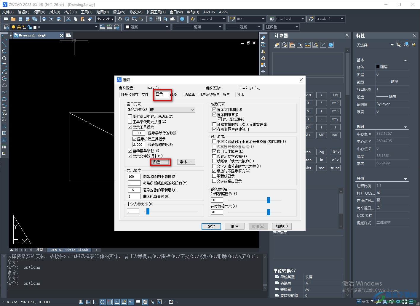This screenshot has width=420, height=306.
Task: Select the Line drawing tool
Action: pyautogui.click(x=4, y=38)
